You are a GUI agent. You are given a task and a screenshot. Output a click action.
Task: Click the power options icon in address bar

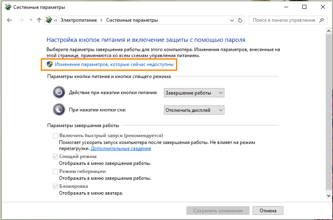[49, 20]
